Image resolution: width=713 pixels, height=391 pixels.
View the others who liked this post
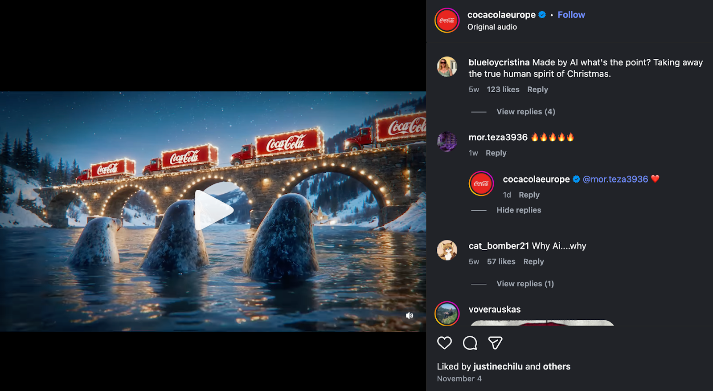point(557,367)
